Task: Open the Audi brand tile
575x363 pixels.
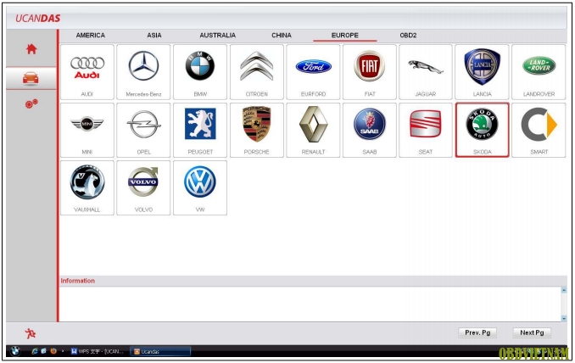Action: (x=87, y=72)
